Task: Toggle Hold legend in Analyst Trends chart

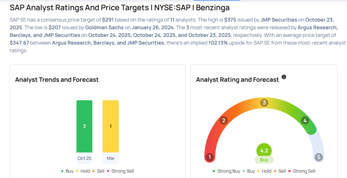Action: 83,171
